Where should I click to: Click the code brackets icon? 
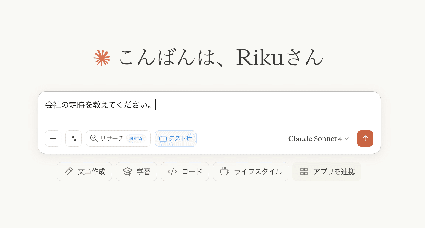pyautogui.click(x=172, y=172)
